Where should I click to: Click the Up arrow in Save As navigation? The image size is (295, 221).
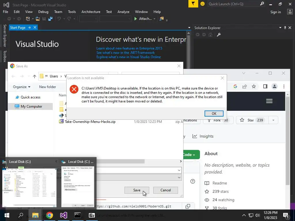pyautogui.click(x=35, y=76)
